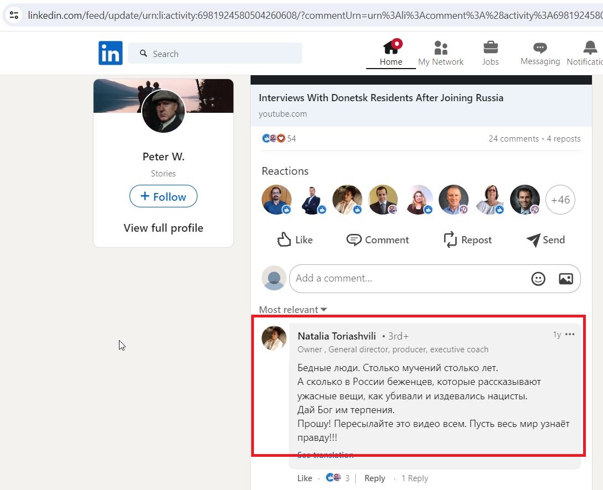Click the 24 comments counter

513,138
